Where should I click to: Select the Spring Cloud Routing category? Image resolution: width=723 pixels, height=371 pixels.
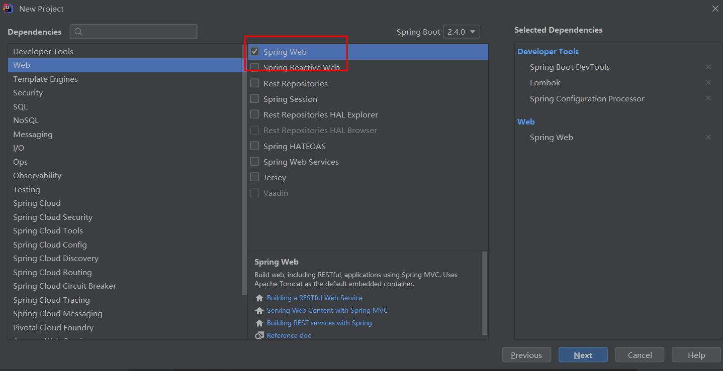click(x=125, y=272)
